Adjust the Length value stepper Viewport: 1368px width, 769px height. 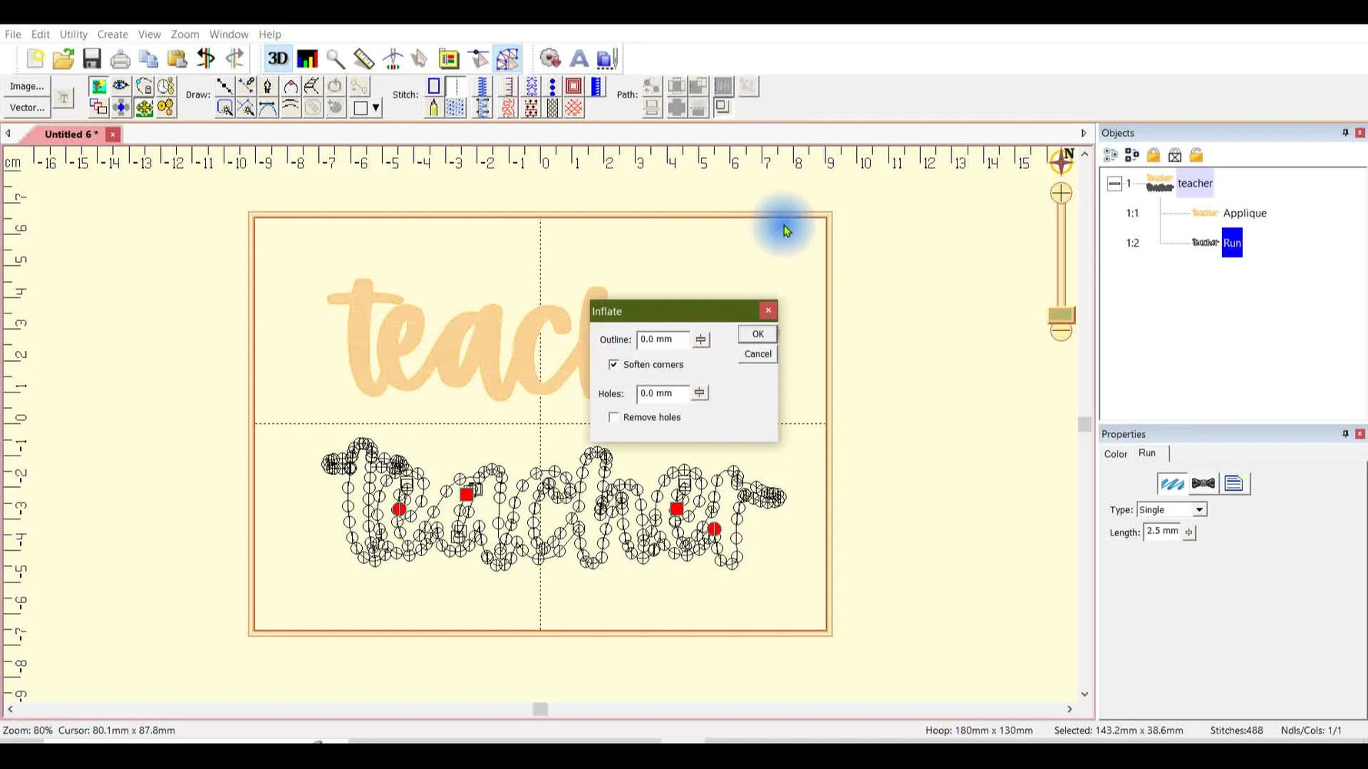1189,532
